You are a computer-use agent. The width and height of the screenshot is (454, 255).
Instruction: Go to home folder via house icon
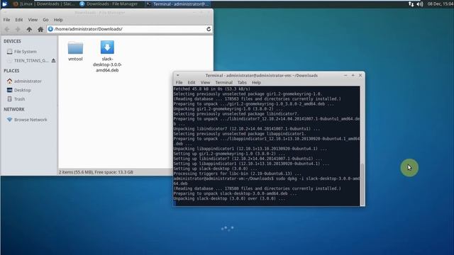[x=40, y=29]
